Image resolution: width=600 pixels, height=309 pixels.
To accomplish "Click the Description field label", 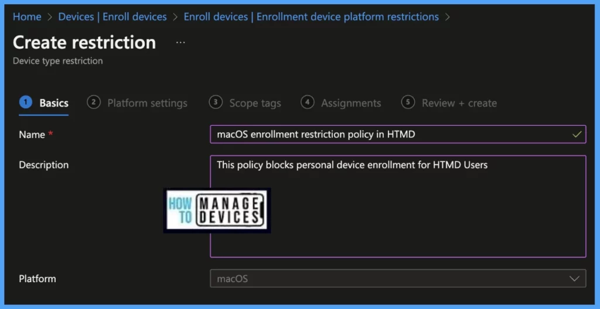I will point(43,165).
